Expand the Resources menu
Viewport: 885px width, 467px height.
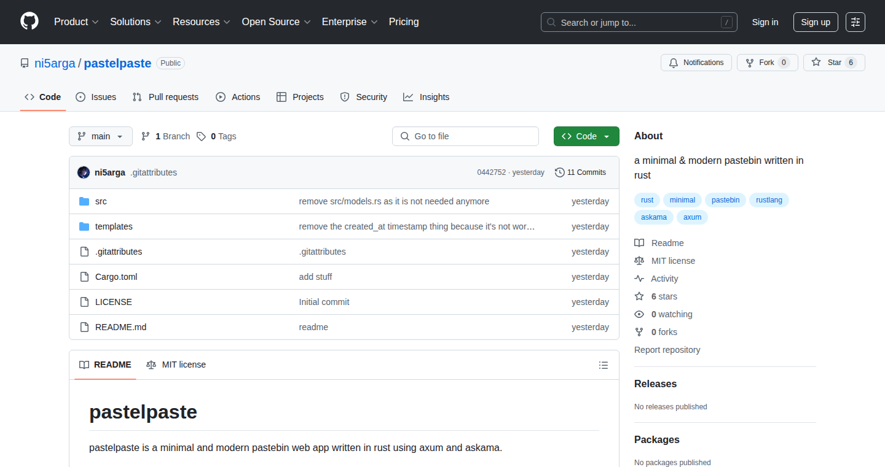pos(202,22)
